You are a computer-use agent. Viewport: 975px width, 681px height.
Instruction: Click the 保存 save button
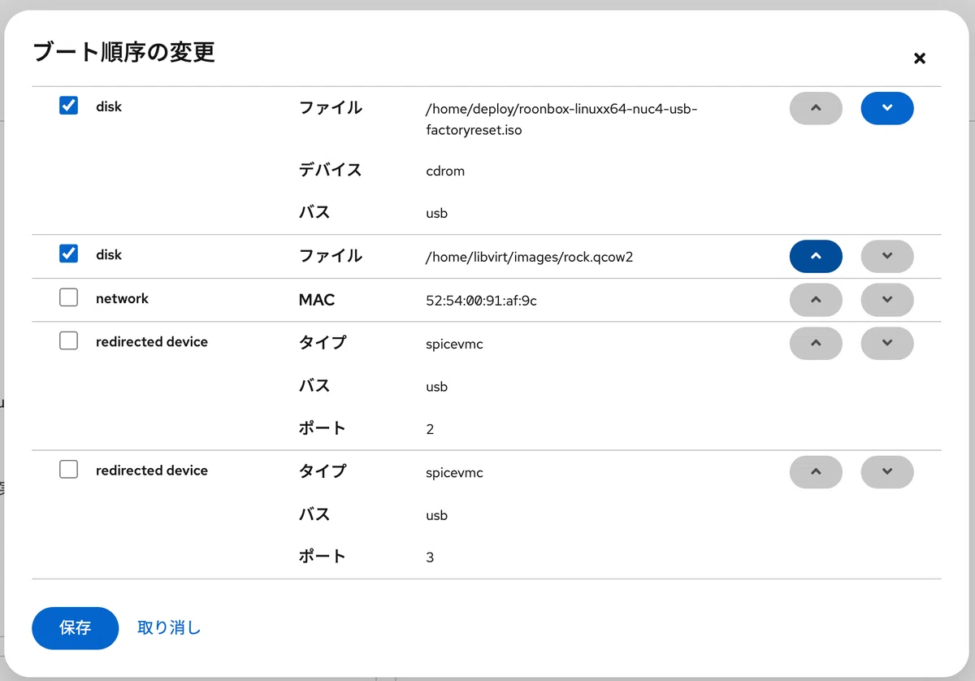76,628
